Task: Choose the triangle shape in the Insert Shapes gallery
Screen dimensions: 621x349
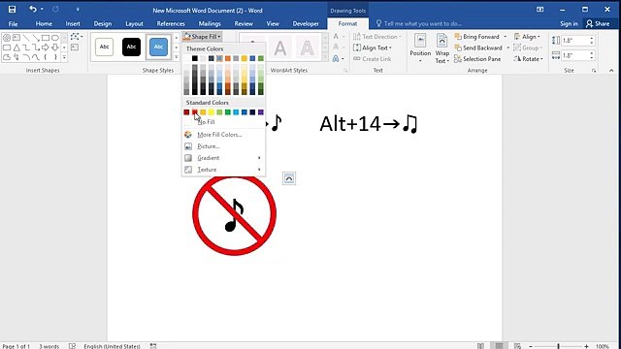Action: pos(16,48)
